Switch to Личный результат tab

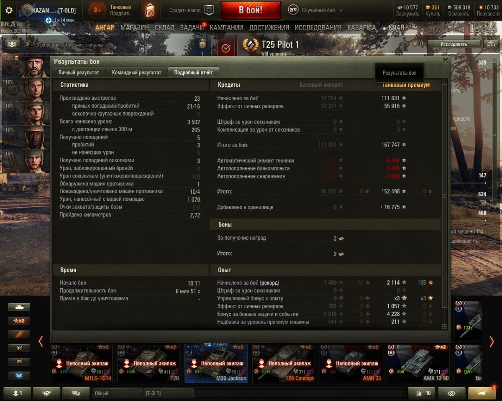(x=79, y=72)
